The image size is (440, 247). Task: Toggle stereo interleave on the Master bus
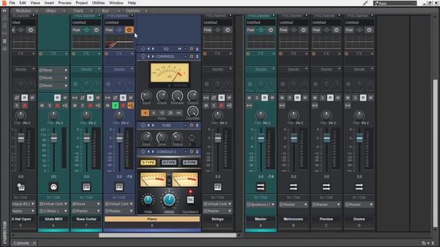tap(249, 106)
